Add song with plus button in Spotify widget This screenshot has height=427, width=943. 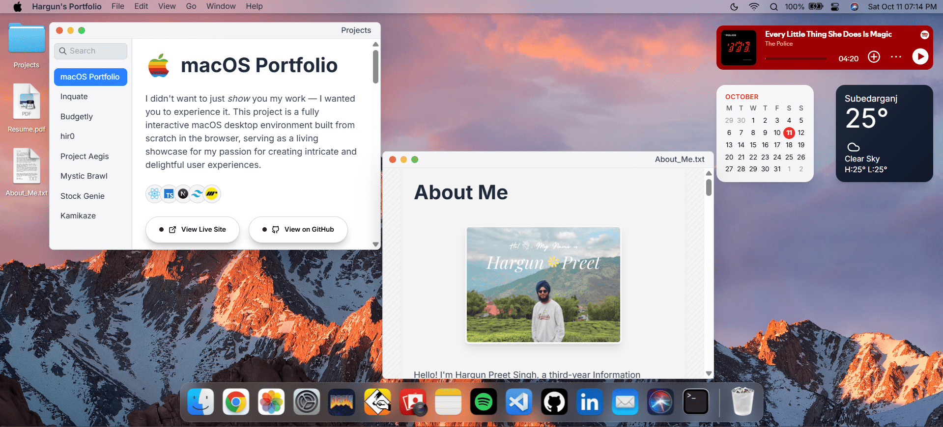pyautogui.click(x=874, y=57)
